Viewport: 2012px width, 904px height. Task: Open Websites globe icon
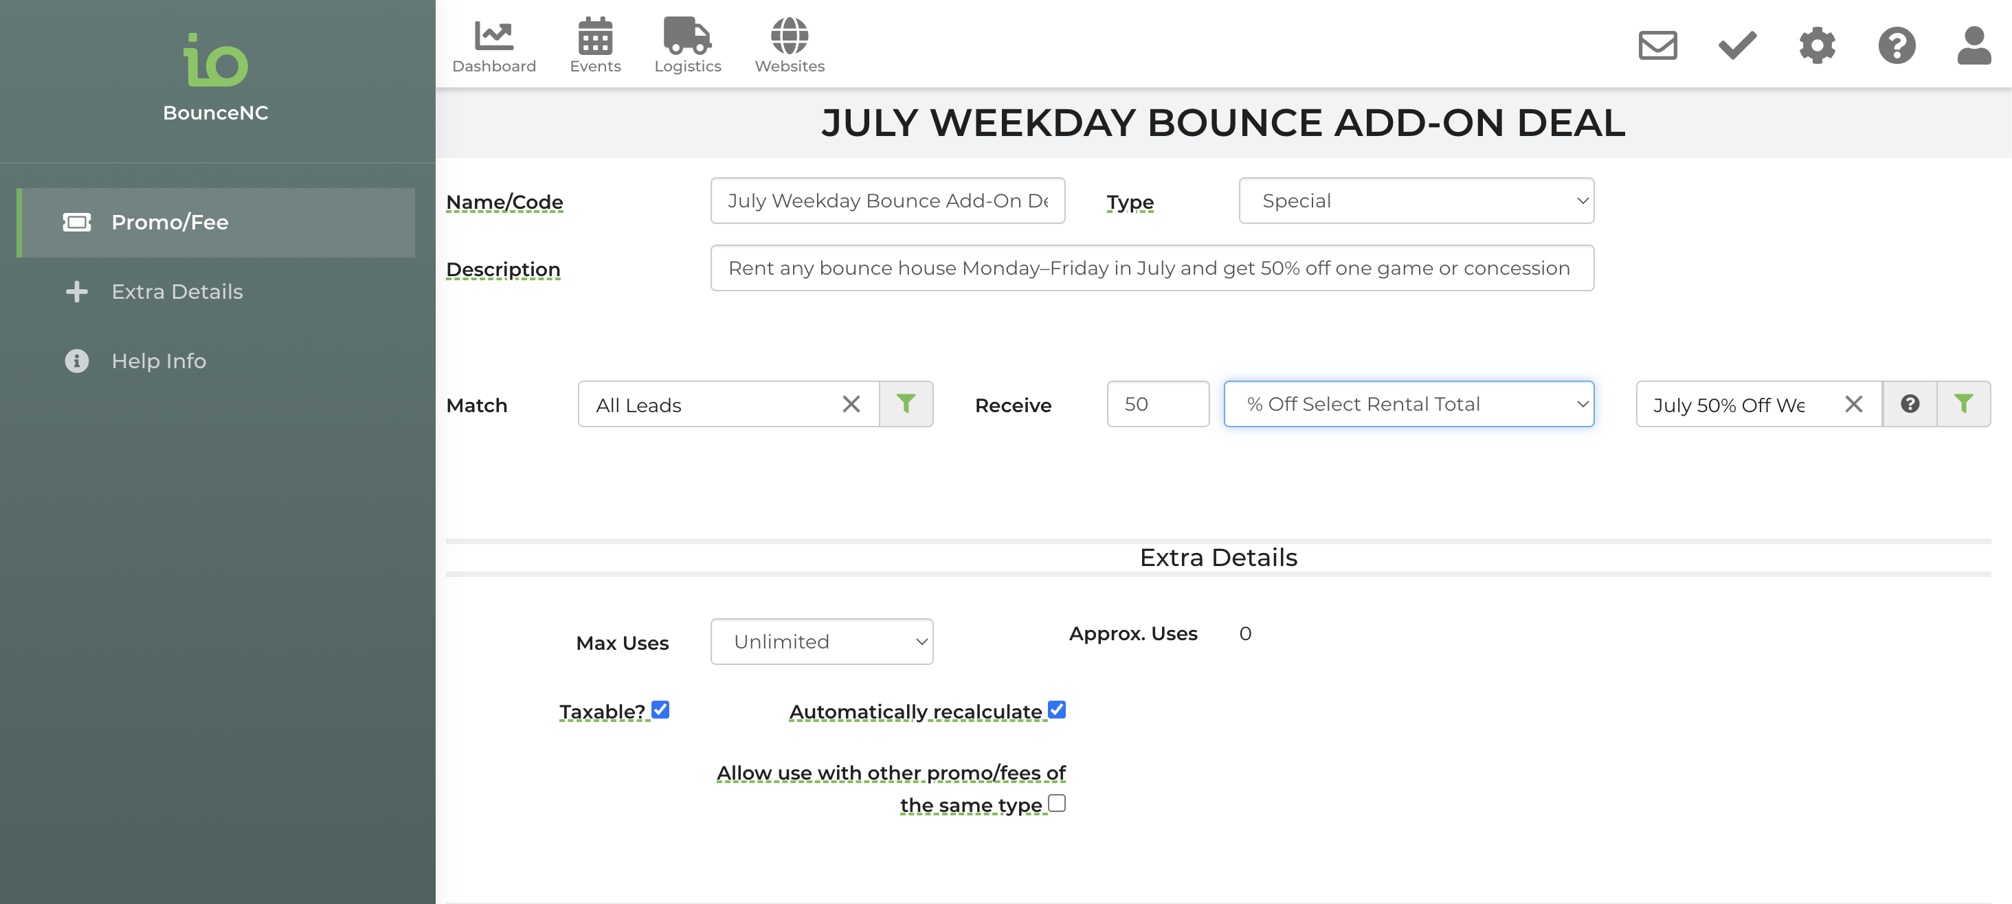789,35
